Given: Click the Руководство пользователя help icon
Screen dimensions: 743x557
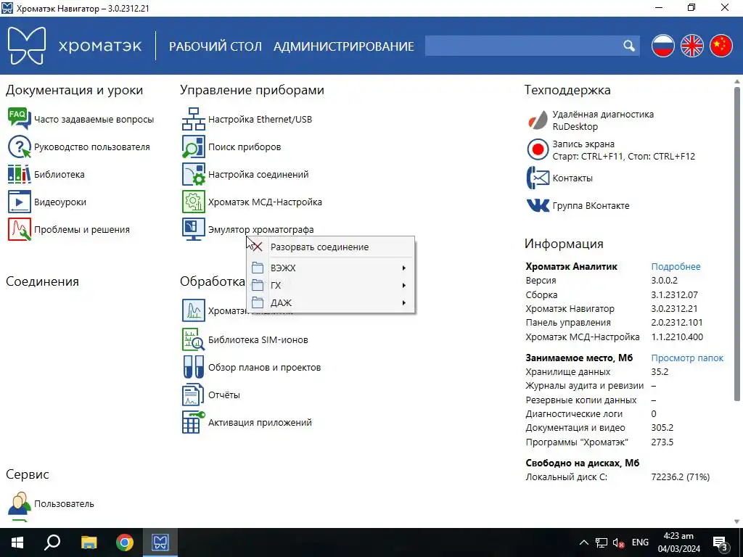Looking at the screenshot, I should [19, 147].
